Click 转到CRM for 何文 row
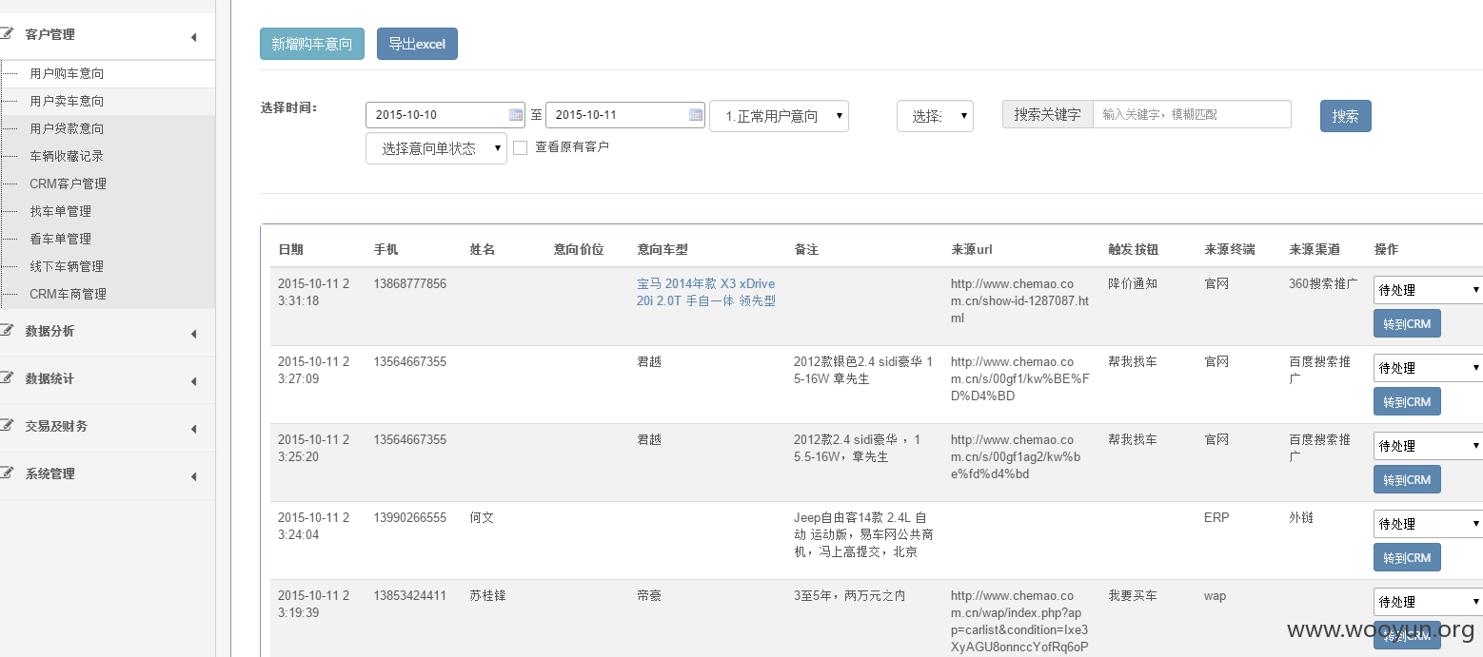The image size is (1483, 657). tap(1407, 557)
